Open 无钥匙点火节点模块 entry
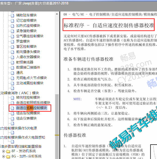The height and width of the screenshot is (159, 157). pyautogui.click(x=31, y=78)
